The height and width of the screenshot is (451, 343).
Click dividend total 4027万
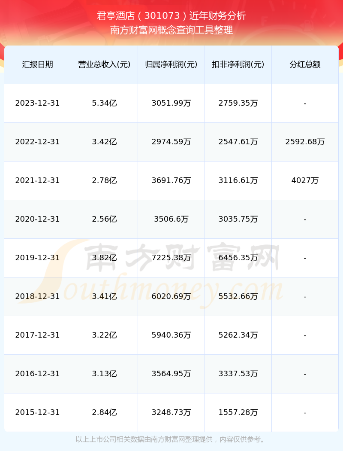tap(305, 180)
